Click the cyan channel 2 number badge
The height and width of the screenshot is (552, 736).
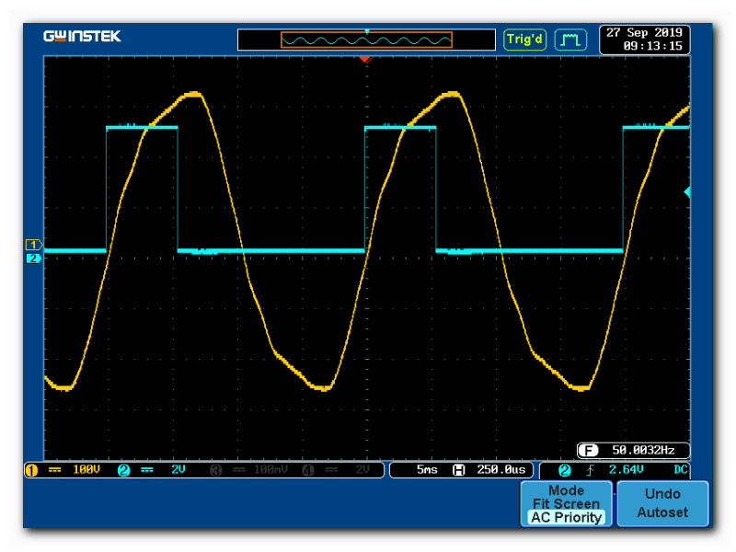point(123,470)
